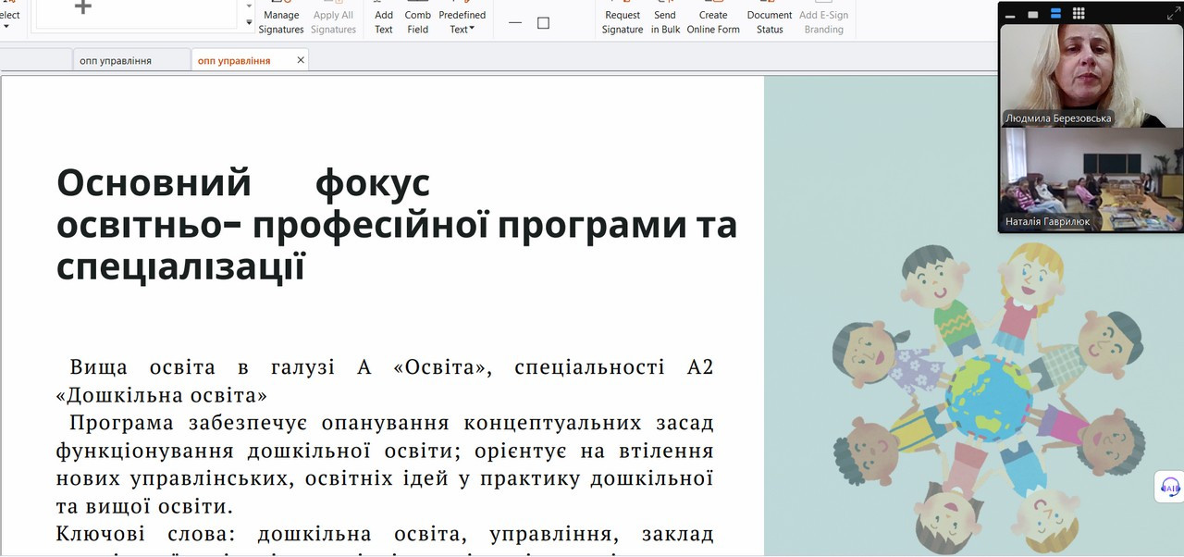Viewport: 1184px width, 557px height.
Task: Expand the signature gallery list arrow
Action: coord(249,22)
